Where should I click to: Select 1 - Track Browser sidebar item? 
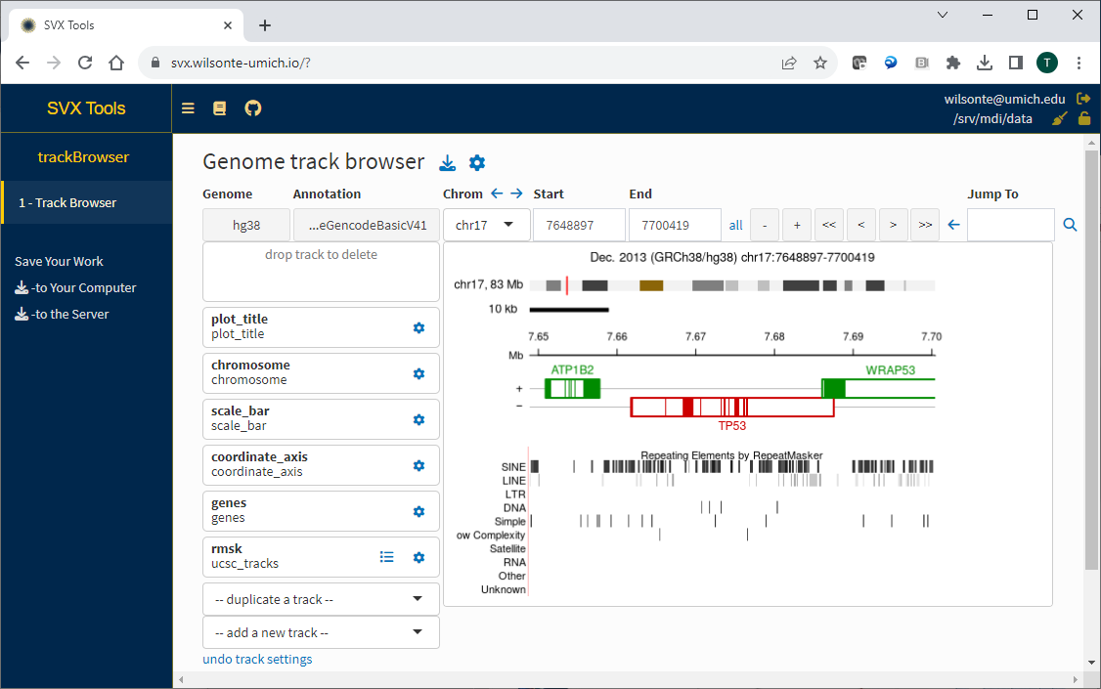click(86, 202)
